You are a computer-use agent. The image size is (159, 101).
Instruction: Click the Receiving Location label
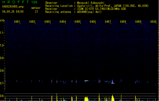pyautogui.click(x=59, y=6)
